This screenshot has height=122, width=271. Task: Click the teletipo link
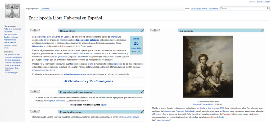pos(46,60)
